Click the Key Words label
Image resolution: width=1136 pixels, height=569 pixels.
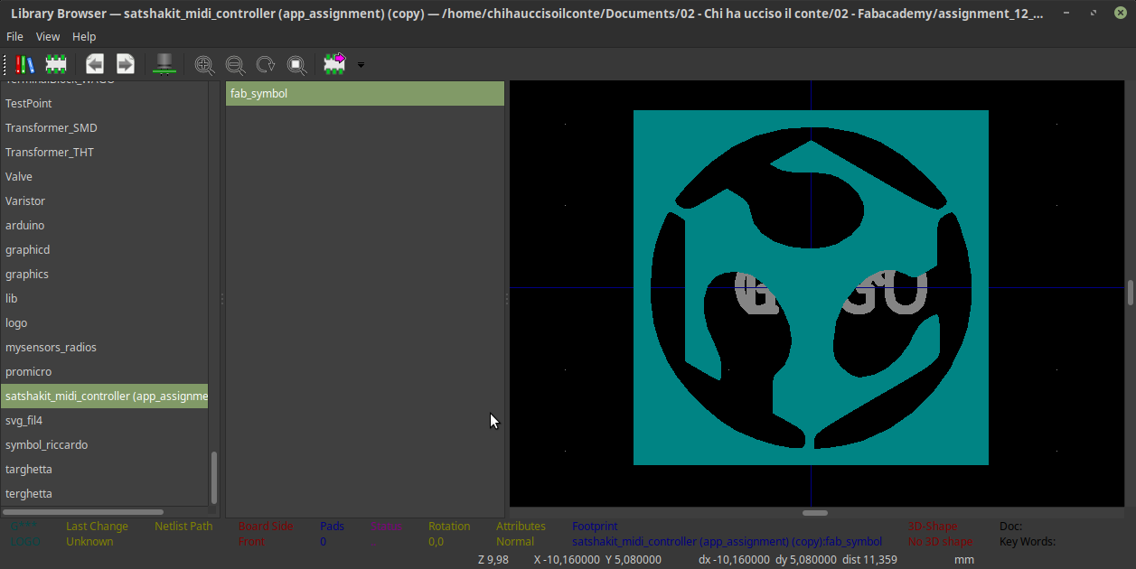(x=1028, y=542)
